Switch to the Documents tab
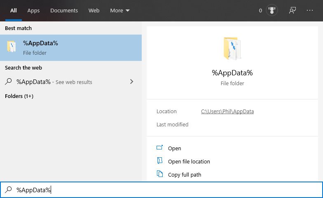Viewport: 323px width, 198px height. [64, 11]
